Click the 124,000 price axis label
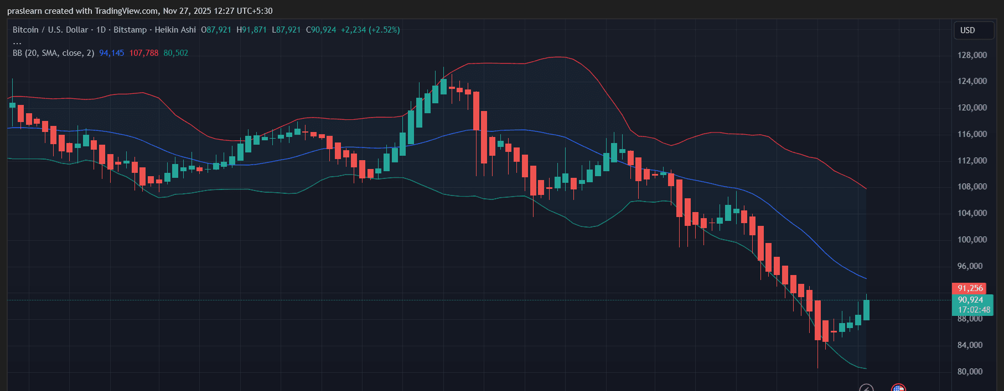1004x391 pixels. click(x=972, y=81)
